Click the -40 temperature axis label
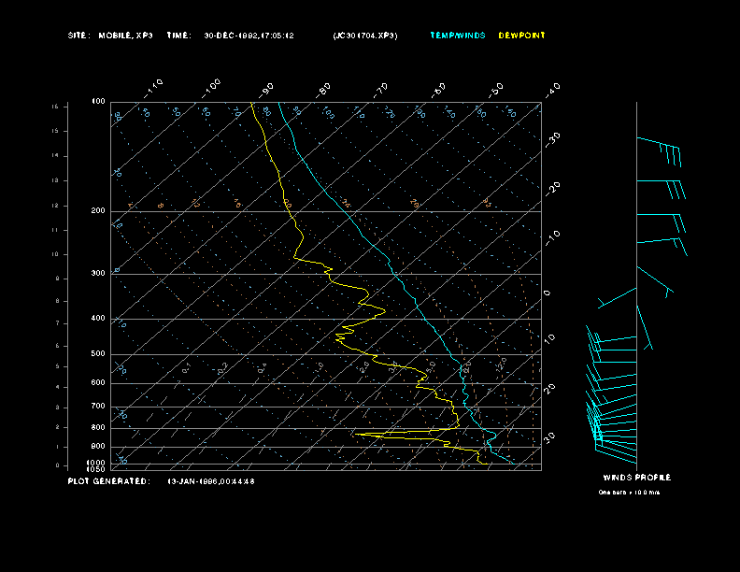Viewport: 740px width, 572px height. point(552,90)
